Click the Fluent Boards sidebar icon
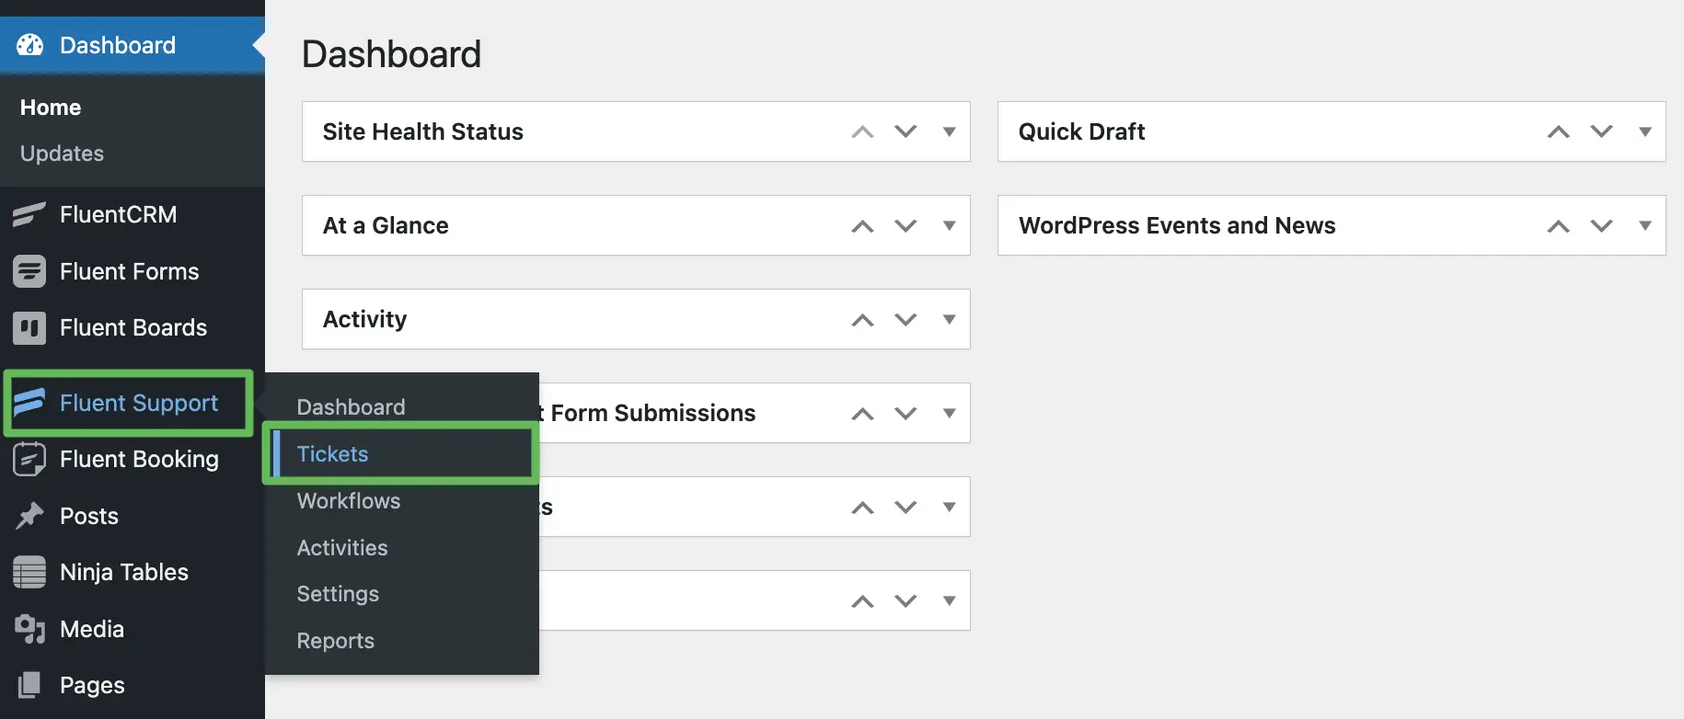 click(29, 327)
